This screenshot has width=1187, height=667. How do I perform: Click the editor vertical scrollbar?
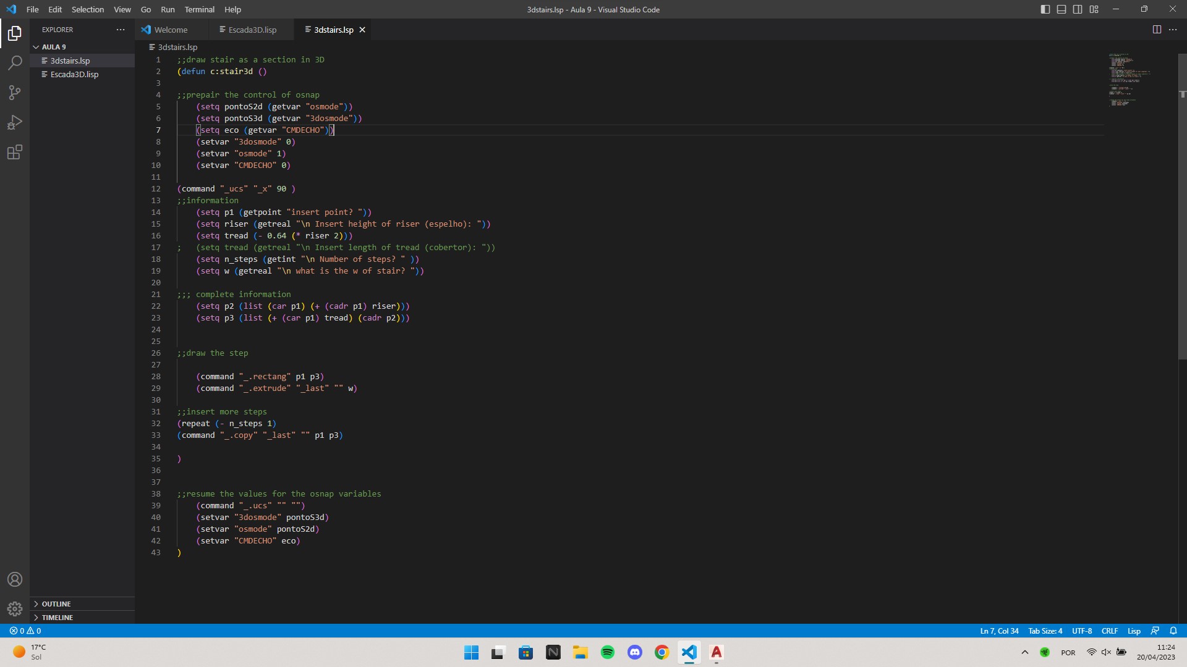point(1182,207)
